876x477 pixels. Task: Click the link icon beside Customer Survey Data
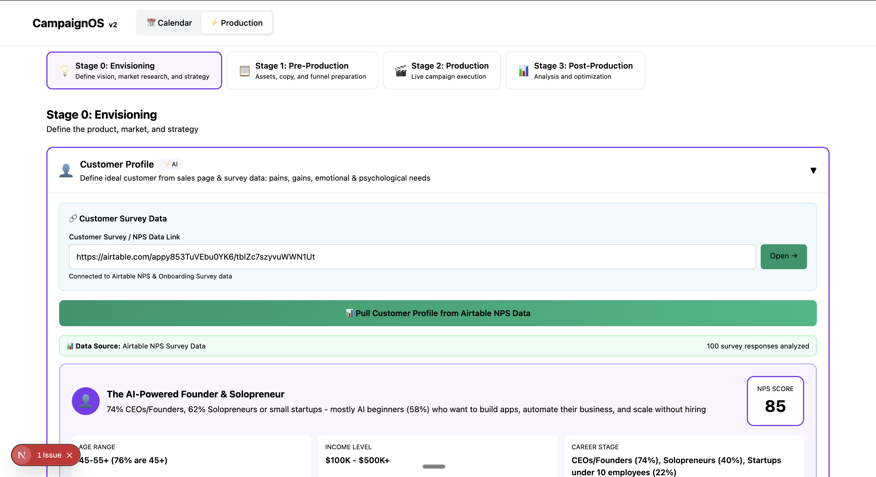tap(73, 219)
